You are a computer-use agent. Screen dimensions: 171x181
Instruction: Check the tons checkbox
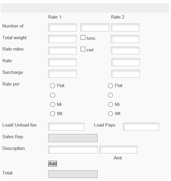(83, 37)
